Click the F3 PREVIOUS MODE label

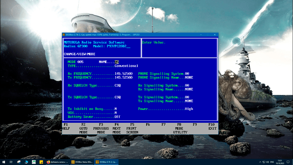(x=101, y=128)
